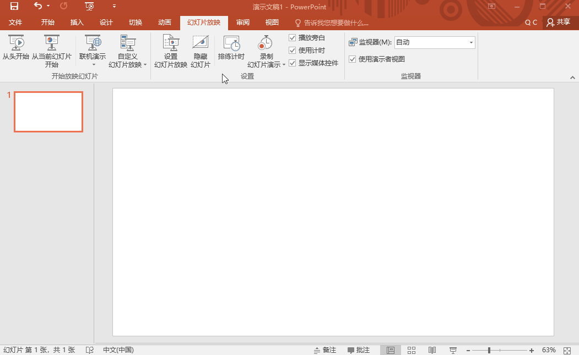Expand the 联机演示 dropdown
This screenshot has height=355, width=579.
tap(93, 65)
